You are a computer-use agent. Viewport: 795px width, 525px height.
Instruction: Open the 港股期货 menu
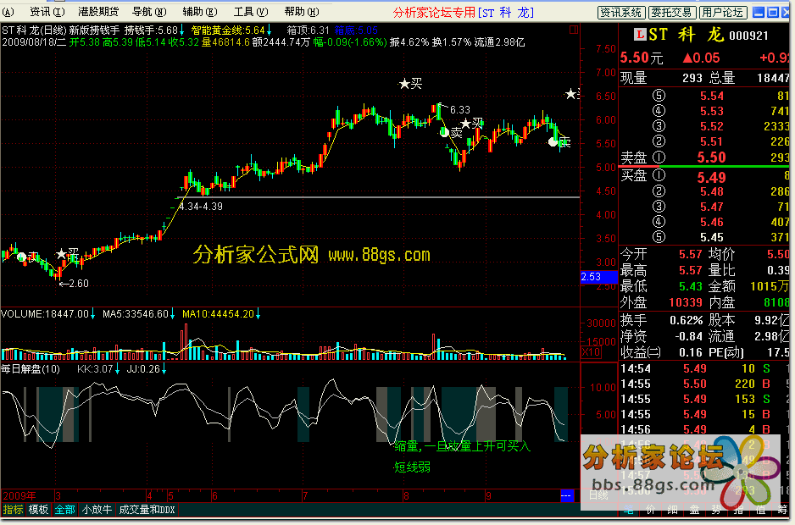pos(98,12)
